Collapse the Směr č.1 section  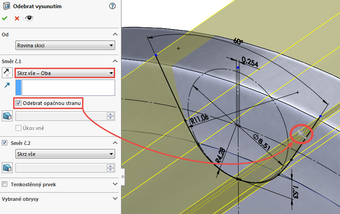click(x=115, y=61)
